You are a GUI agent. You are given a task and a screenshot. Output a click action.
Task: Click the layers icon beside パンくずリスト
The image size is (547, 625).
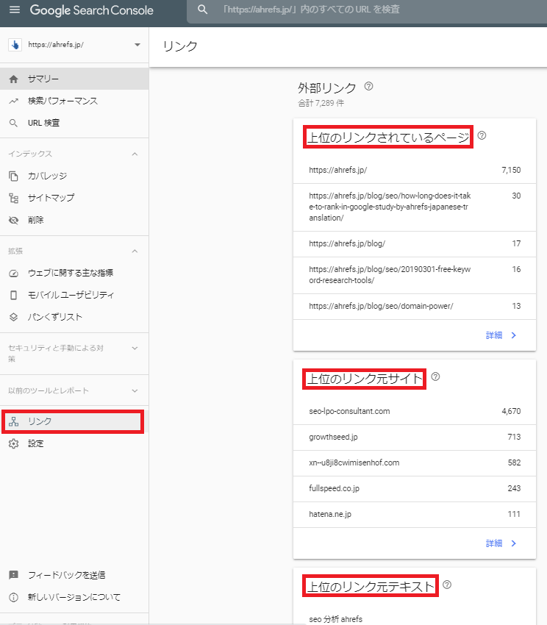click(13, 317)
